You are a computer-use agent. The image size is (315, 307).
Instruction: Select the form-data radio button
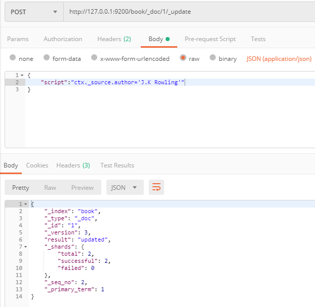pos(47,57)
